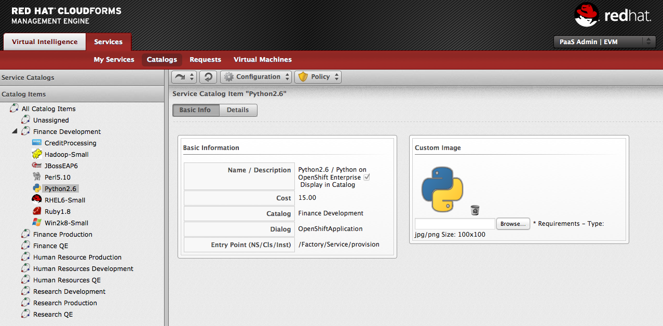This screenshot has height=326, width=663.
Task: Open the PaaS Admin | EVM selector
Action: click(x=604, y=42)
